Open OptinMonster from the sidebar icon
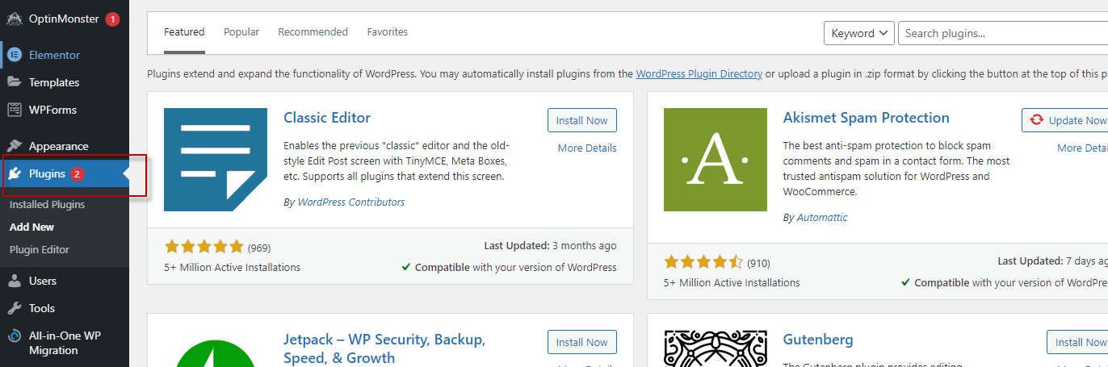This screenshot has height=367, width=1108. [15, 19]
